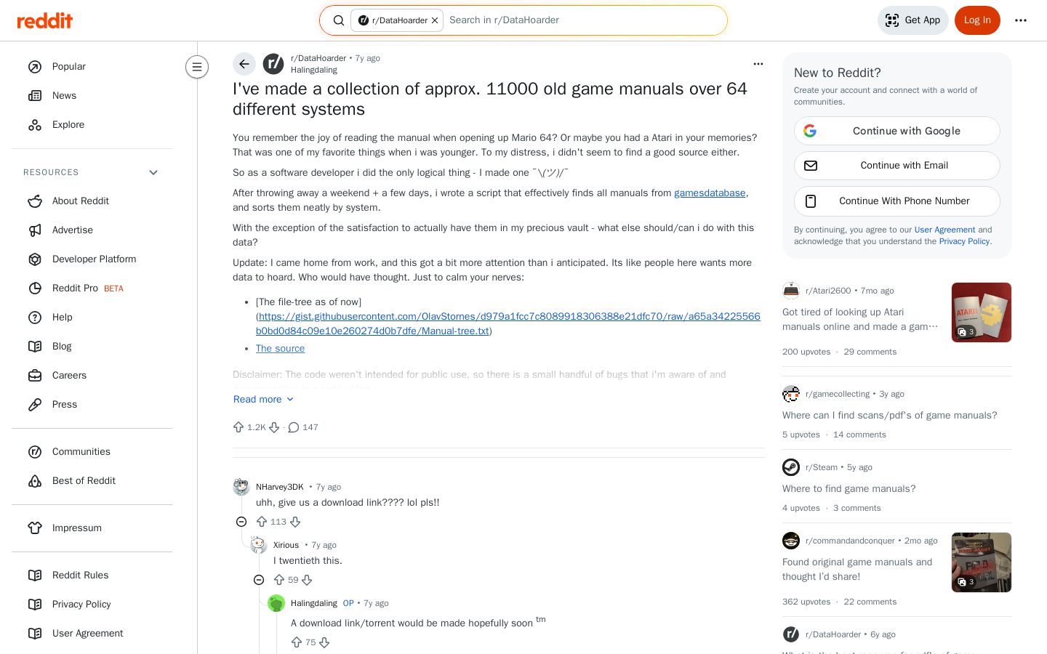Upvote the main post

[238, 427]
